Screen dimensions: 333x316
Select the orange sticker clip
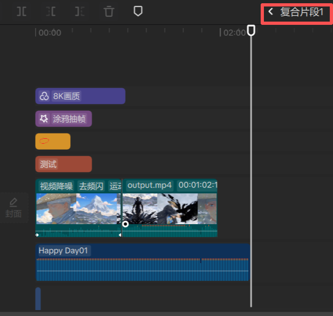(53, 142)
